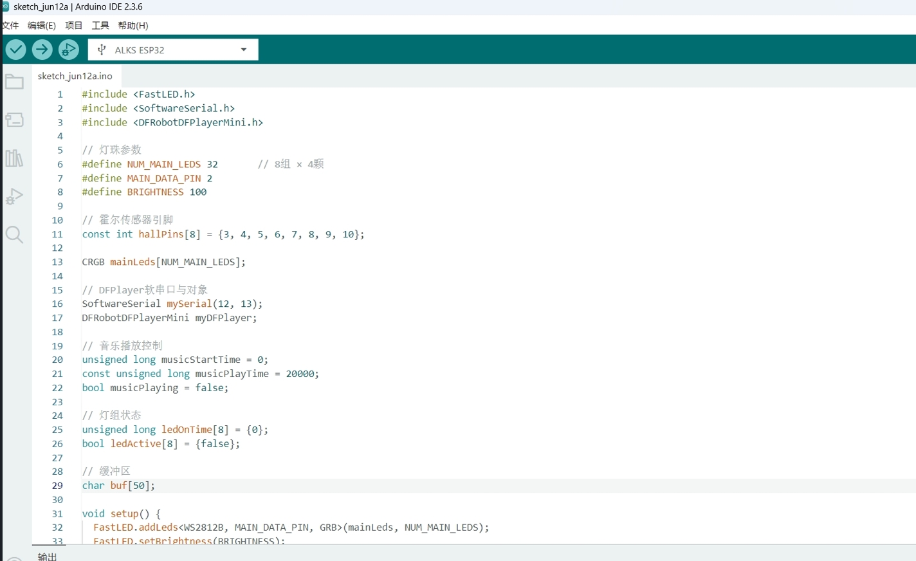This screenshot has width=916, height=561.
Task: Click the Upload arrow button
Action: [x=42, y=50]
